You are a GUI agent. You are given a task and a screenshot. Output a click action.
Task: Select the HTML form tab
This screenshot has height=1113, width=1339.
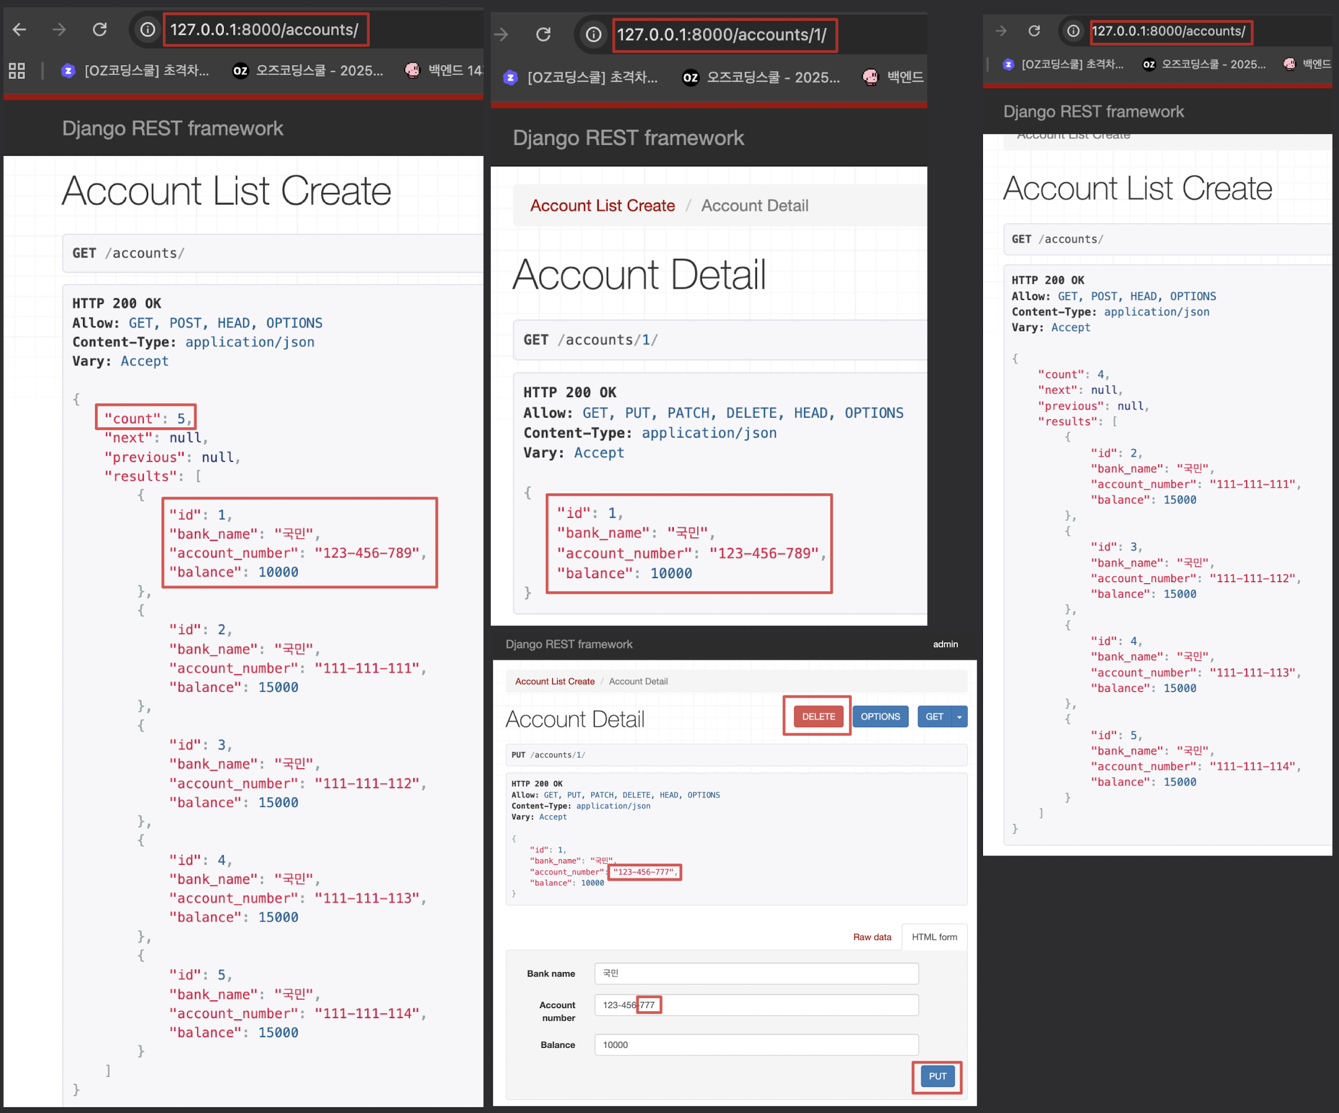(x=933, y=936)
